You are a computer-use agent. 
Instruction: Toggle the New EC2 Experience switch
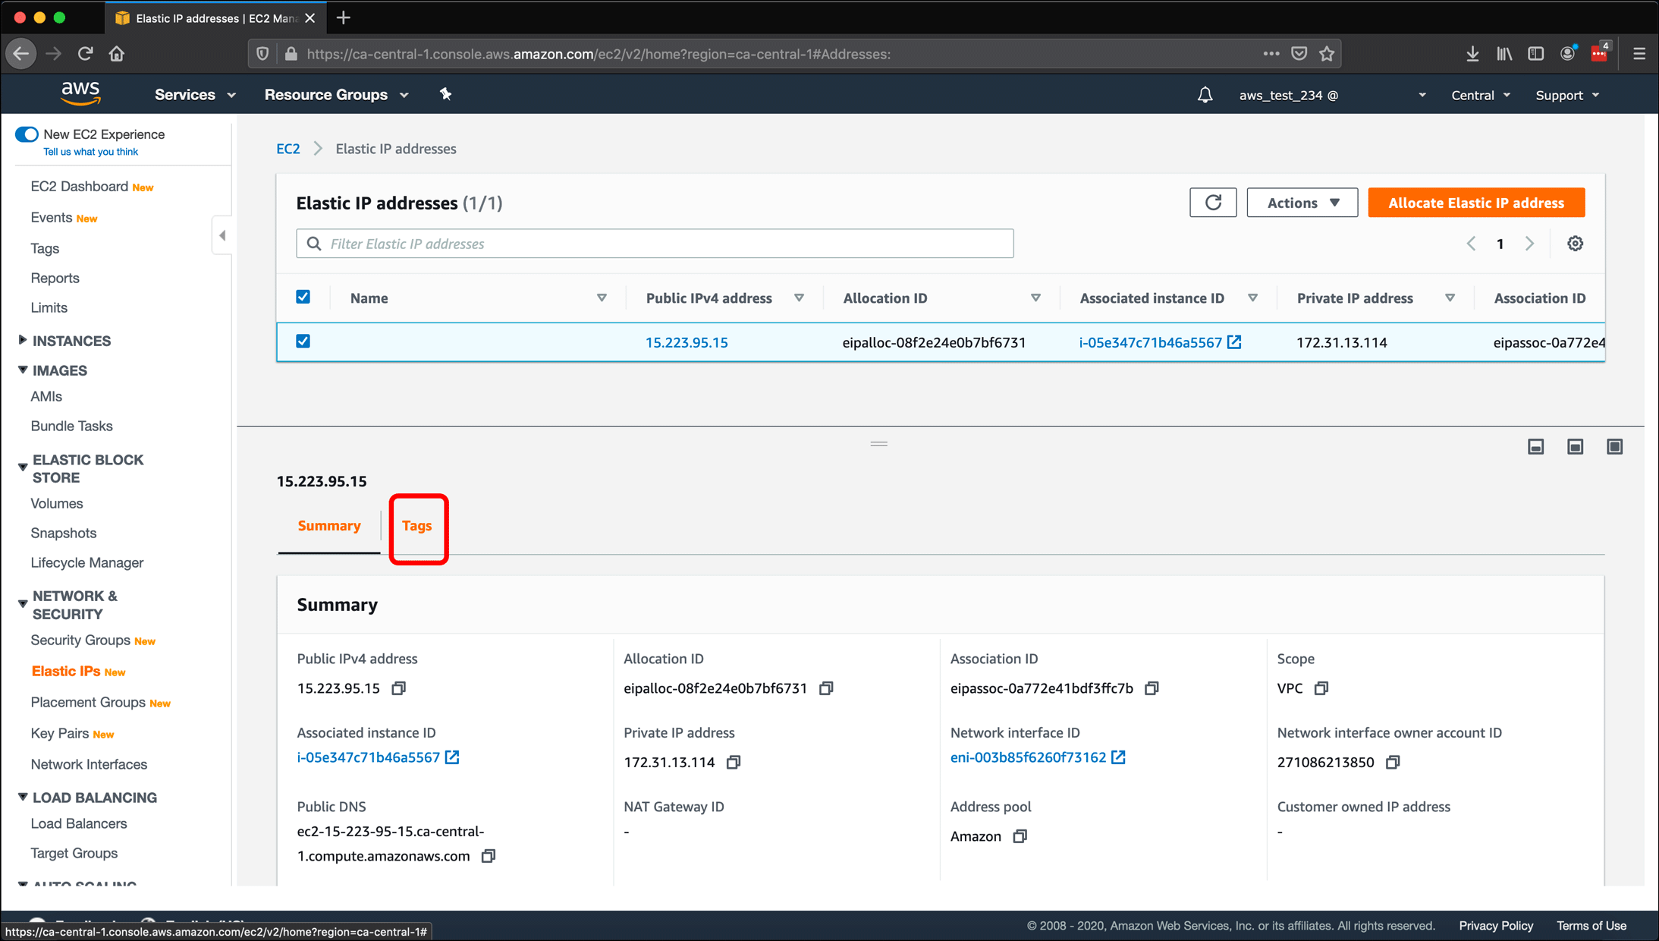[27, 134]
